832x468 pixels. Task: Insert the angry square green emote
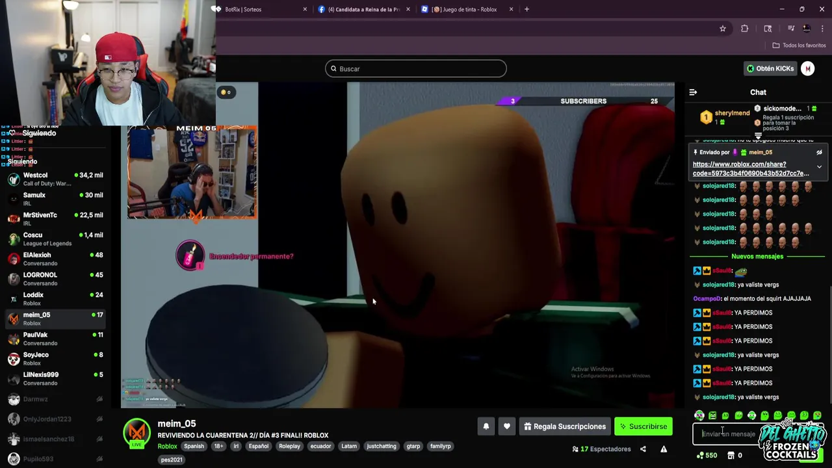(712, 415)
